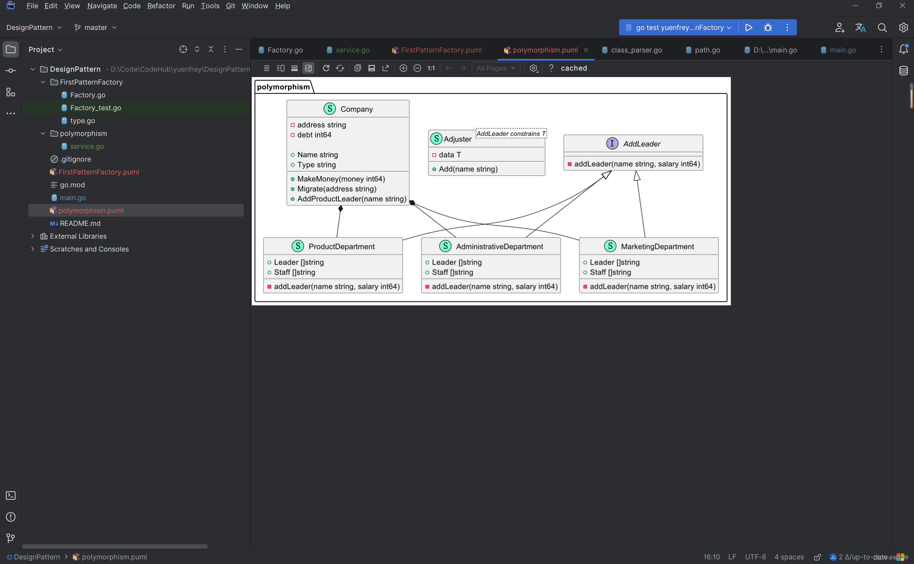
Task: Copy the diagram to clipboard
Action: [357, 68]
